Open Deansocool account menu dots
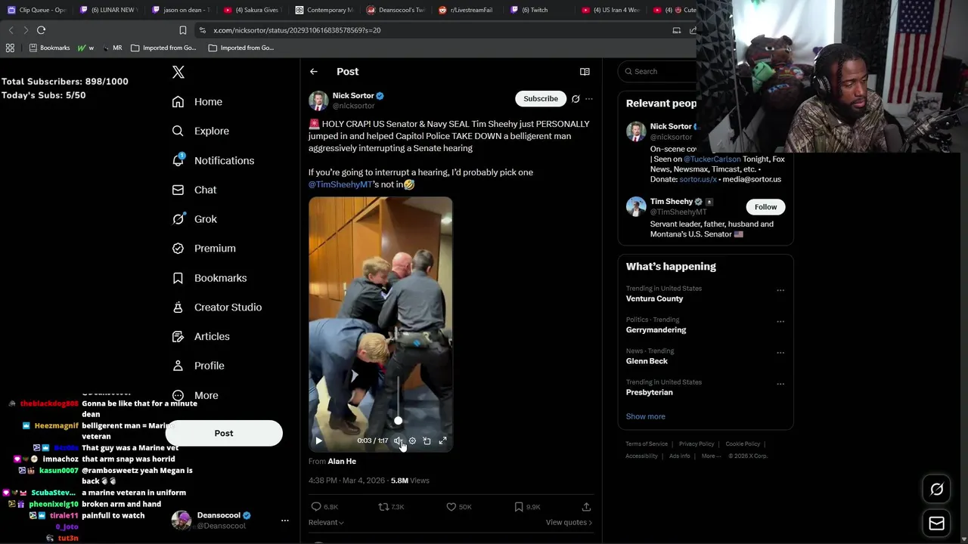The image size is (968, 544). (285, 521)
